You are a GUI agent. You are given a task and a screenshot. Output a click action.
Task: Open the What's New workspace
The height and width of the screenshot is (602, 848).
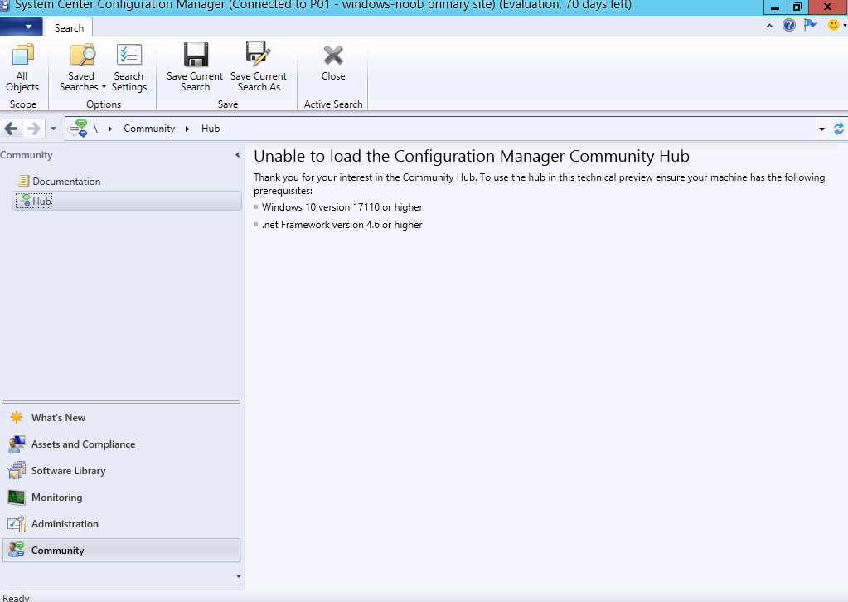(121, 418)
